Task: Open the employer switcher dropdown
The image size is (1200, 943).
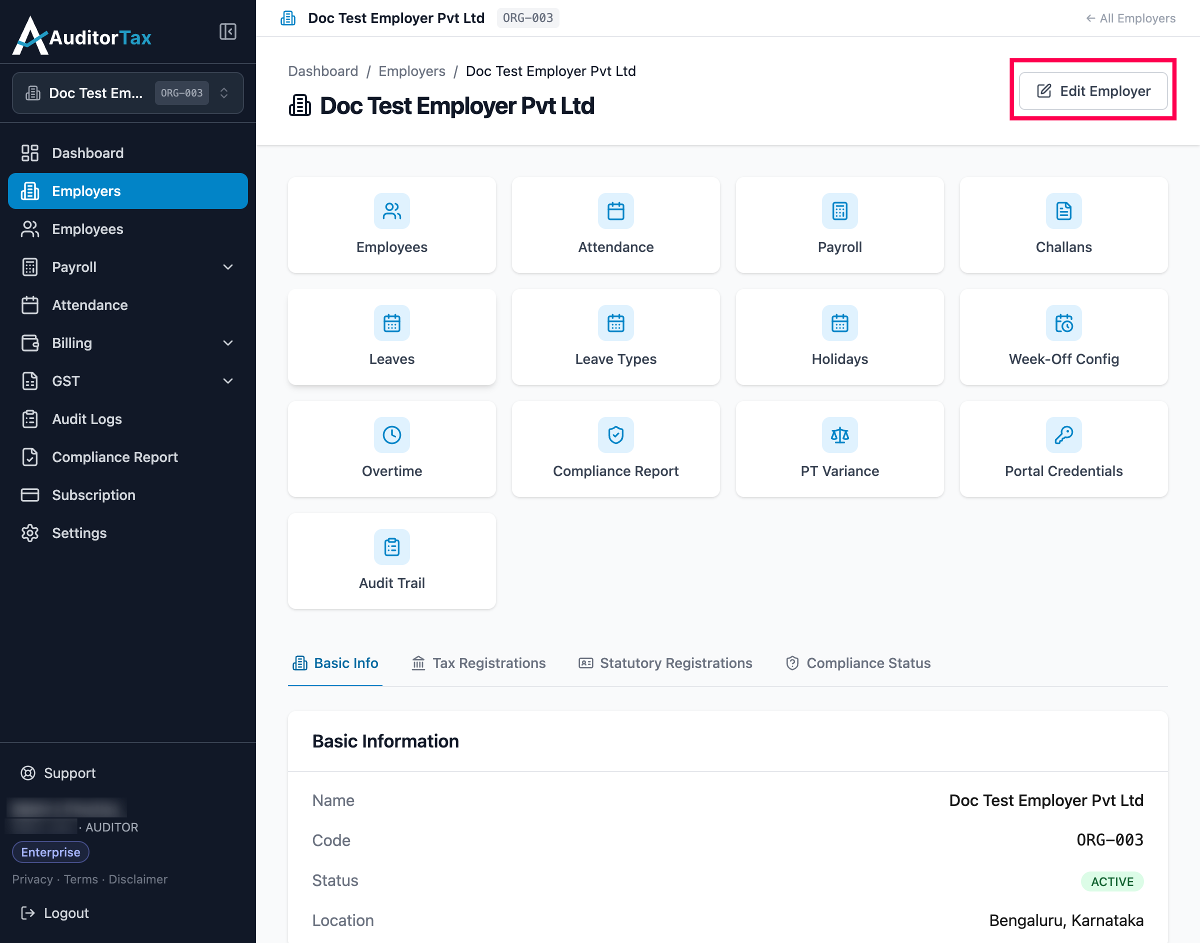Action: (x=127, y=93)
